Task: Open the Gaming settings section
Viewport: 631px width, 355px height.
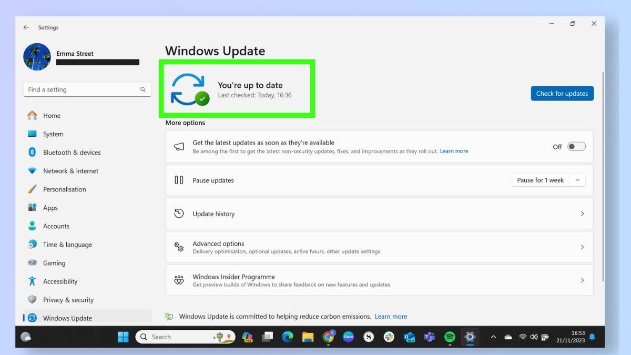Action: (53, 262)
